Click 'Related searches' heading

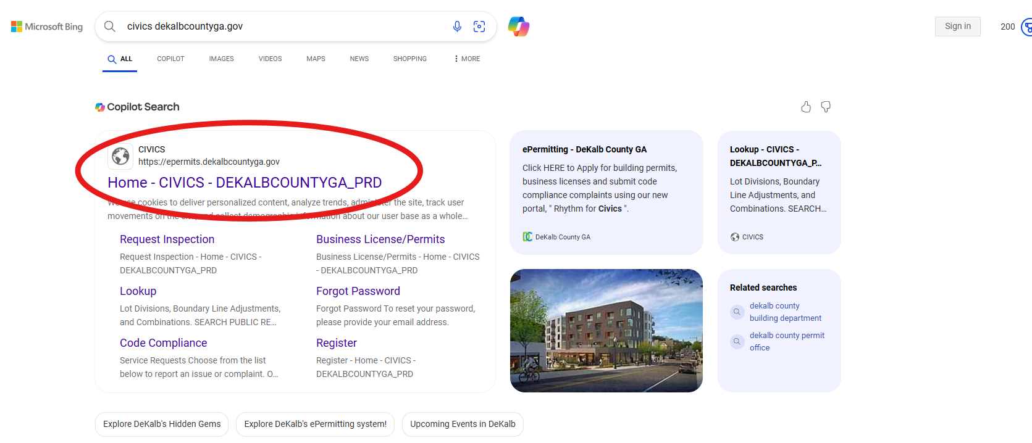coord(763,288)
